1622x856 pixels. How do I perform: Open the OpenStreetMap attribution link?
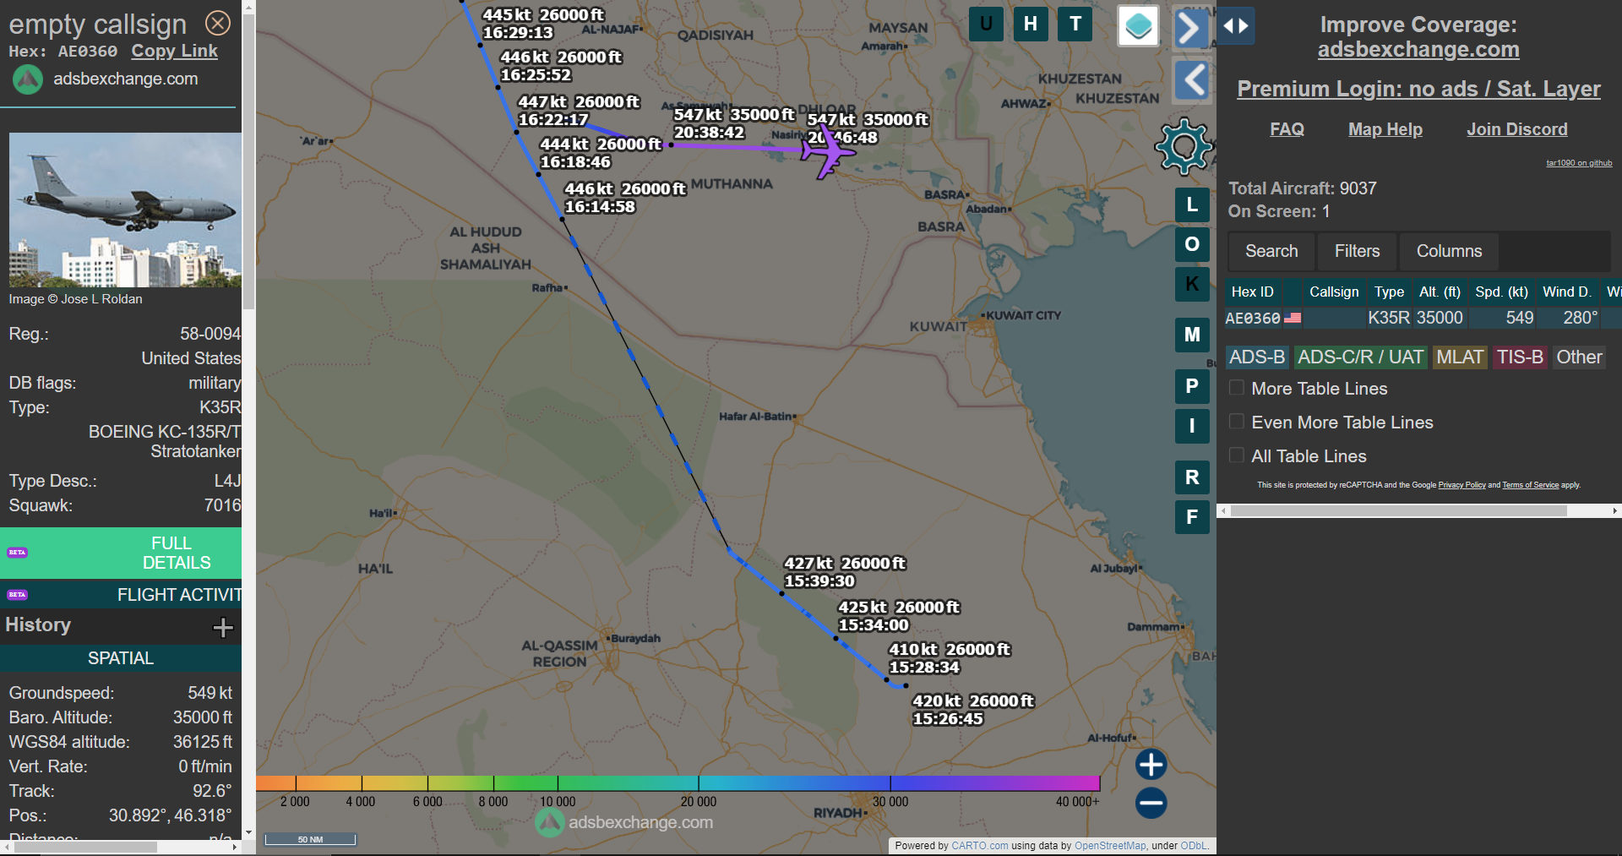click(1110, 846)
